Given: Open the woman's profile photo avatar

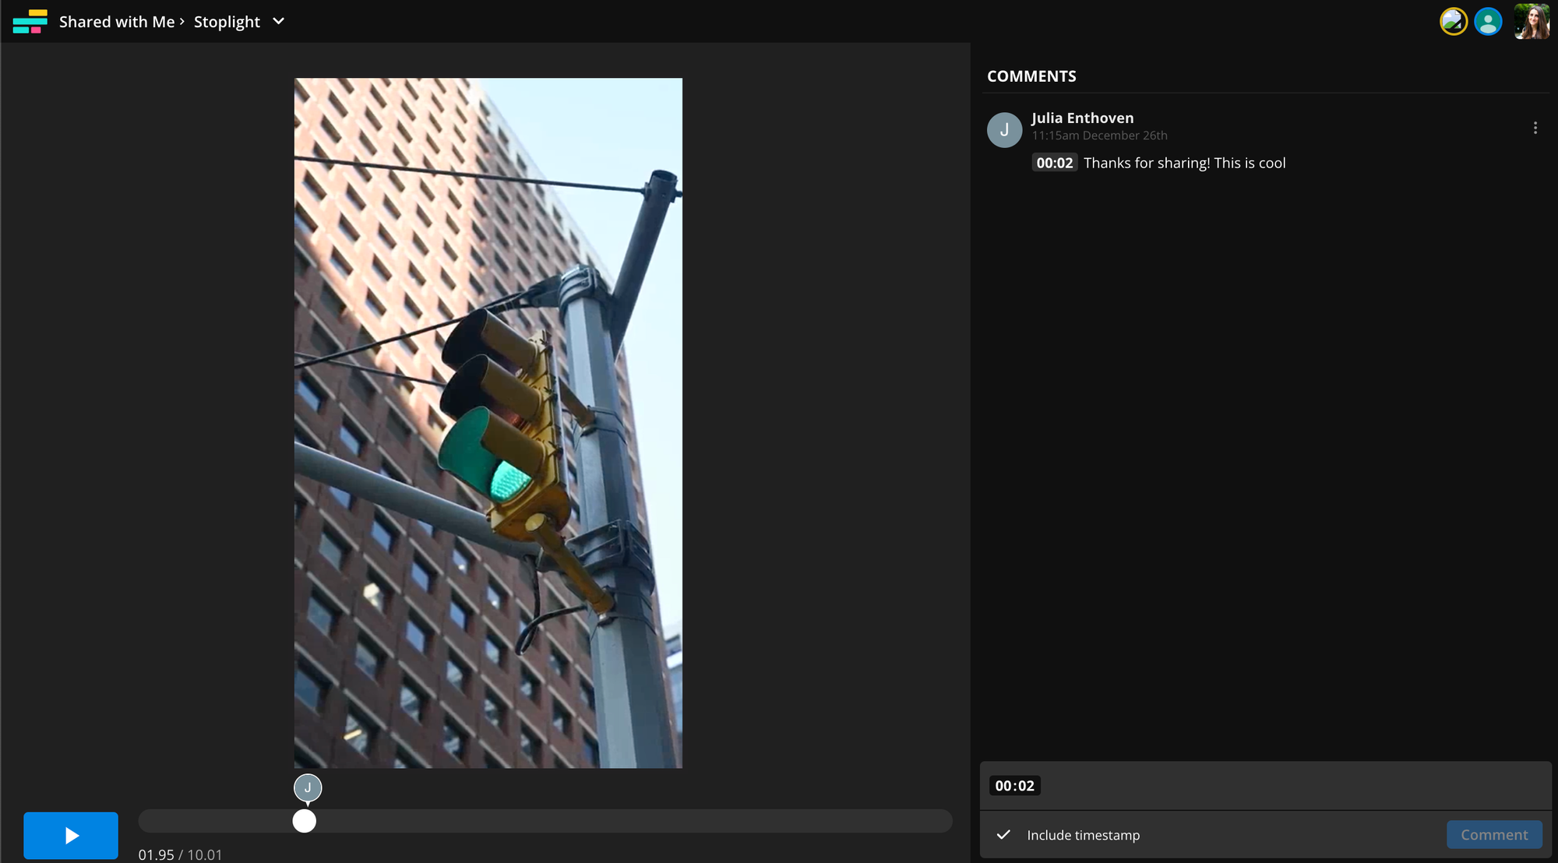Looking at the screenshot, I should pos(1531,21).
